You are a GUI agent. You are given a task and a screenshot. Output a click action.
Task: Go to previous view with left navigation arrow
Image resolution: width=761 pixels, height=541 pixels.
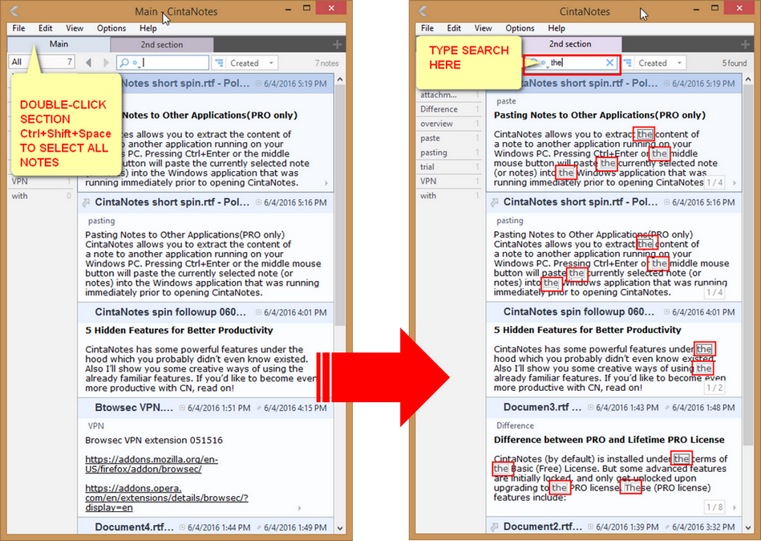coord(88,63)
